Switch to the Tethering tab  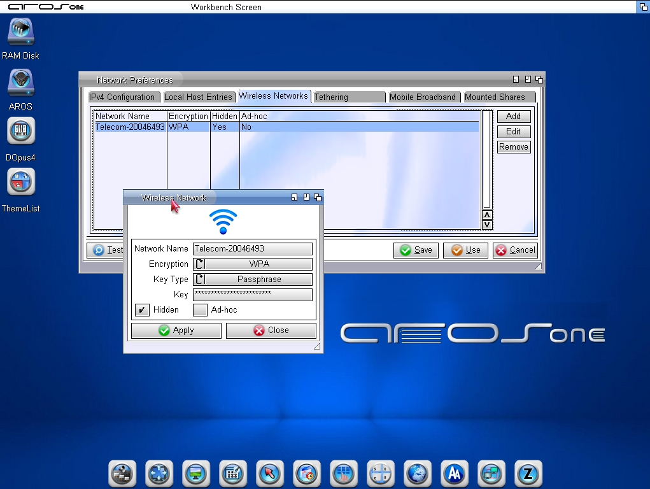(349, 97)
